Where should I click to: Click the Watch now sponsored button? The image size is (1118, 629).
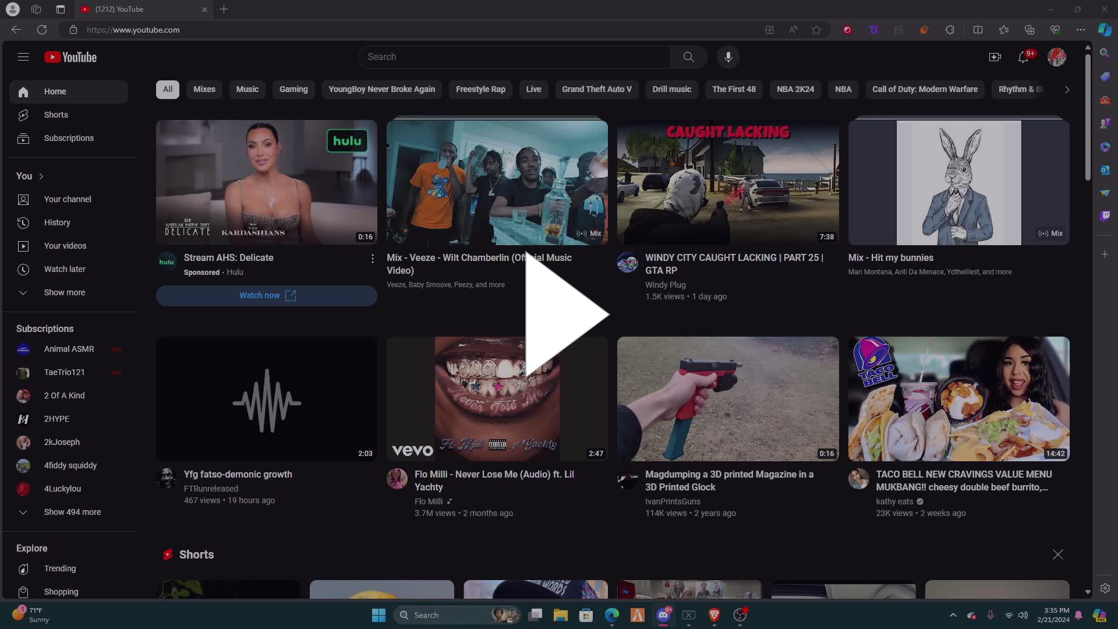(x=266, y=295)
